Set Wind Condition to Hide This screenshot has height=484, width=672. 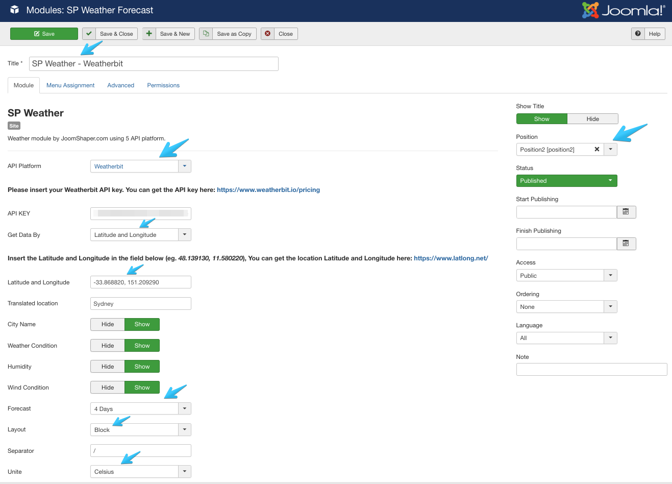point(108,388)
